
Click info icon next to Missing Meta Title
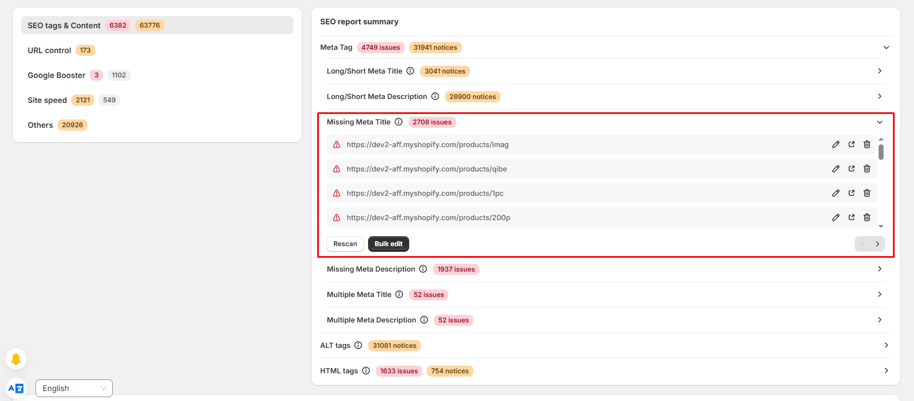pos(399,122)
